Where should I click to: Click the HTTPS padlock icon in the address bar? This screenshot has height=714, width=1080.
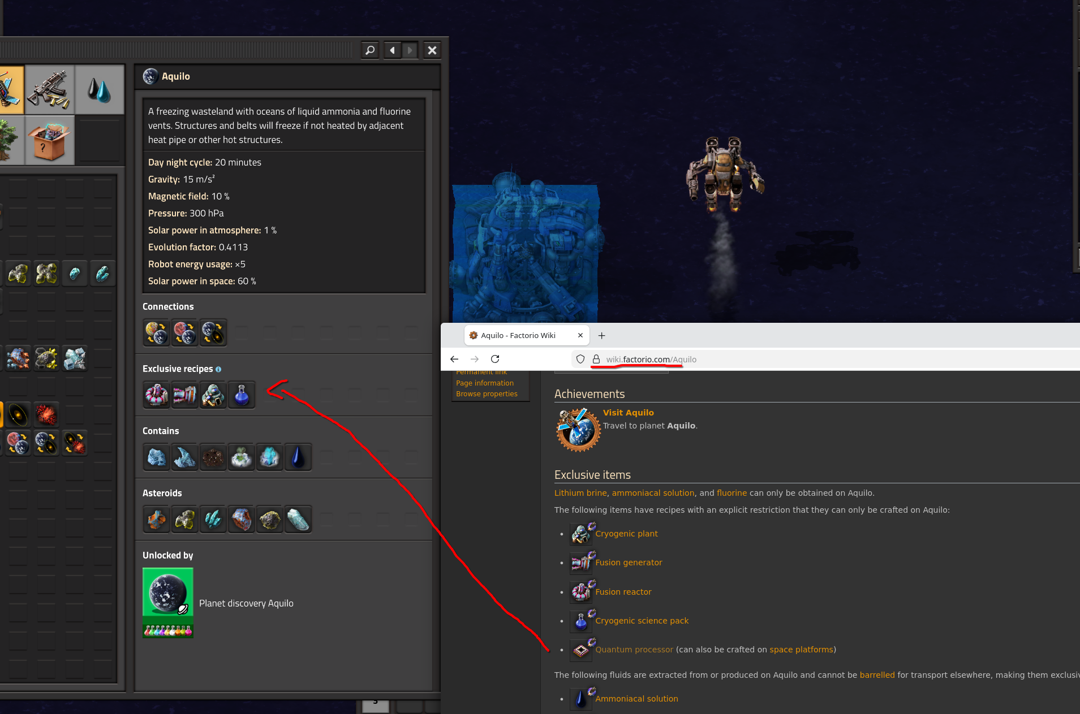[595, 359]
